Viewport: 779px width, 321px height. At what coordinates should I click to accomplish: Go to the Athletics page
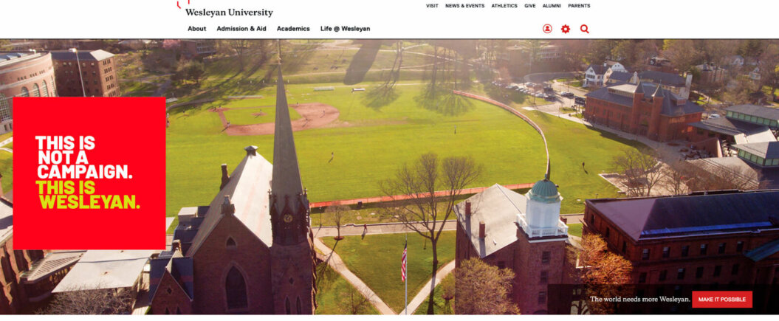click(504, 6)
